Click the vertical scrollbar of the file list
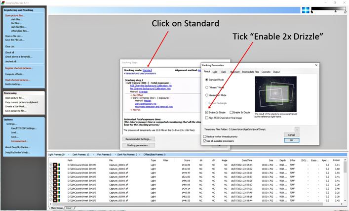349x211 pixels. [x=345, y=167]
